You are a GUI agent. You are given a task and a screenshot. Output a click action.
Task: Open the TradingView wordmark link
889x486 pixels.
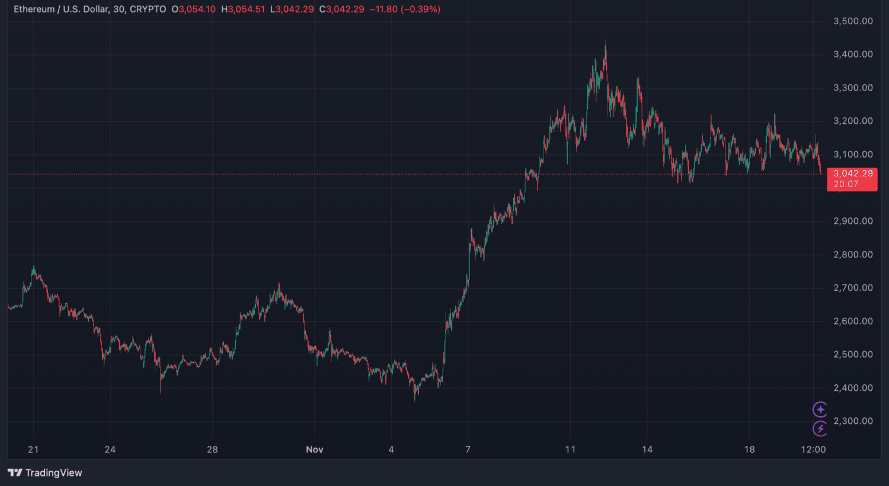[x=53, y=472]
